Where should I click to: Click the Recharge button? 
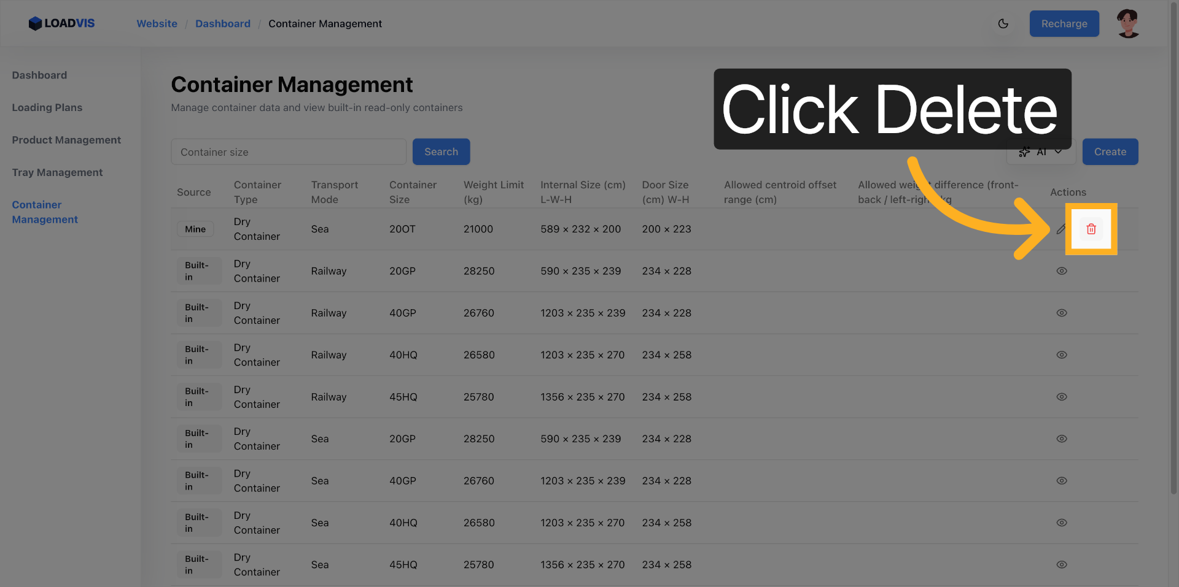[x=1064, y=24]
